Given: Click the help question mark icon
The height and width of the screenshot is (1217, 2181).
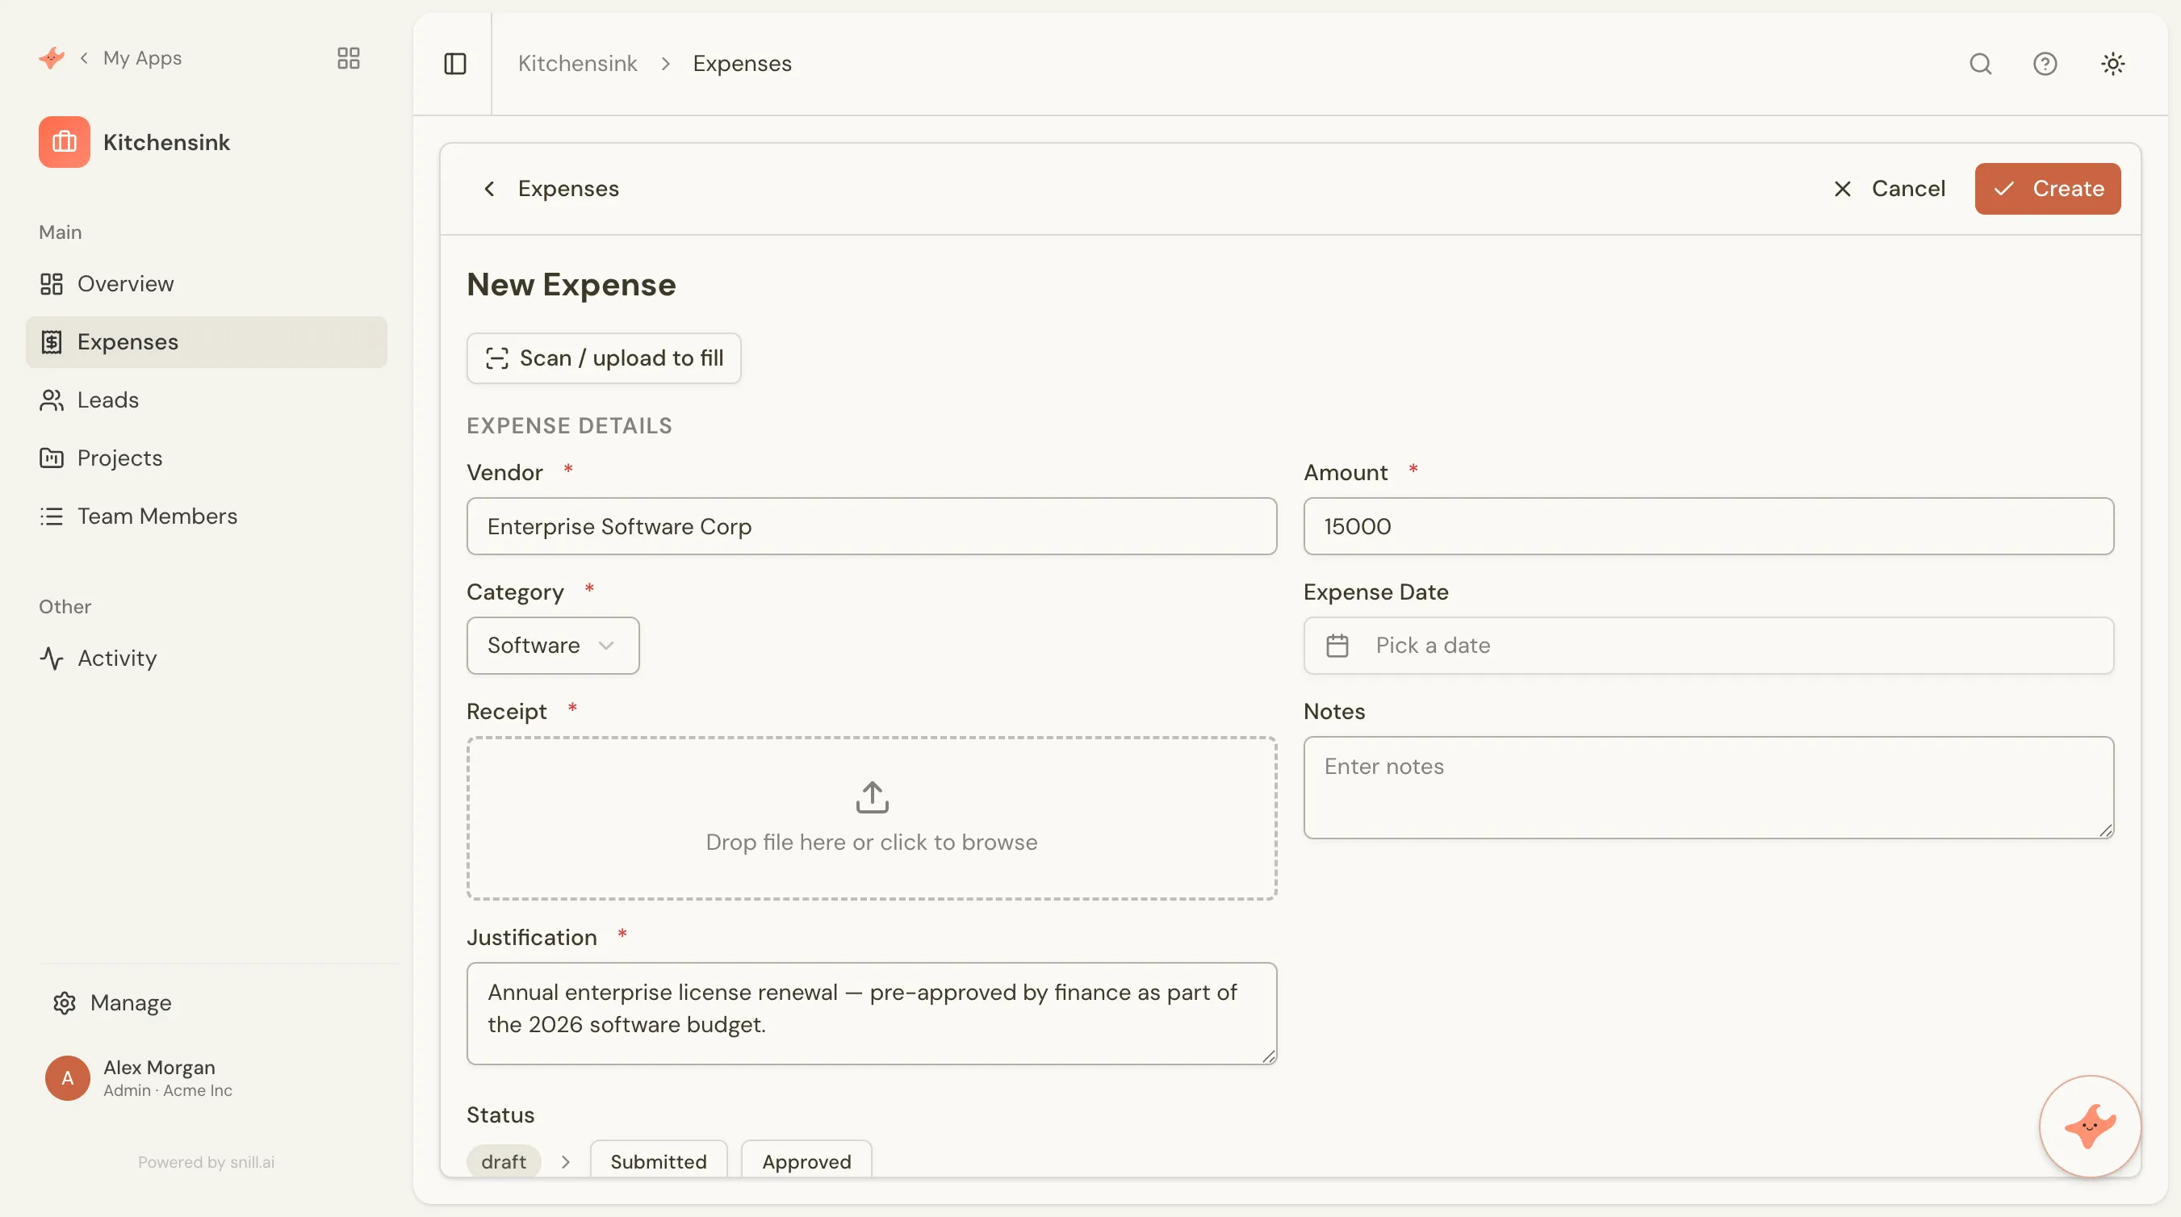Looking at the screenshot, I should coord(2045,64).
